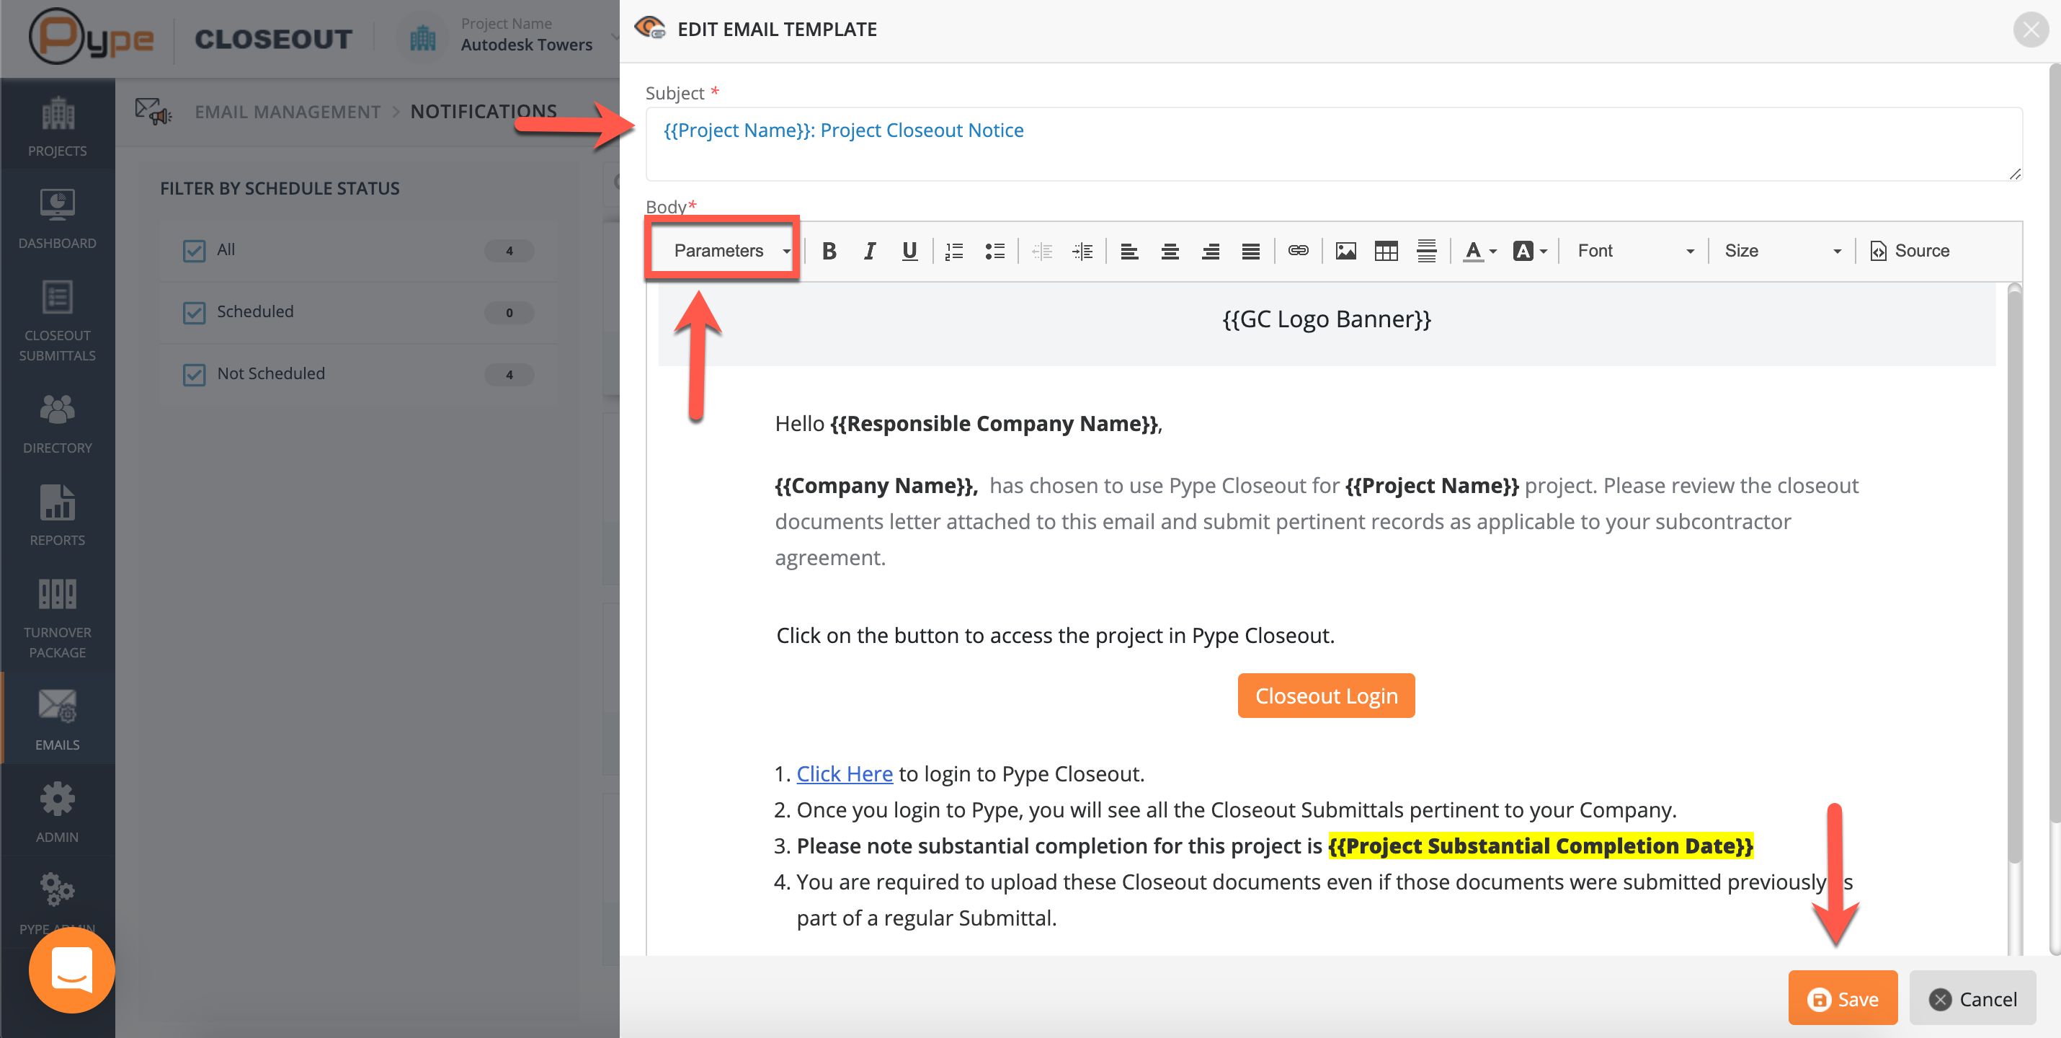Screen dimensions: 2061x1038
Task: Insert a link using the link icon
Action: pyautogui.click(x=1298, y=252)
